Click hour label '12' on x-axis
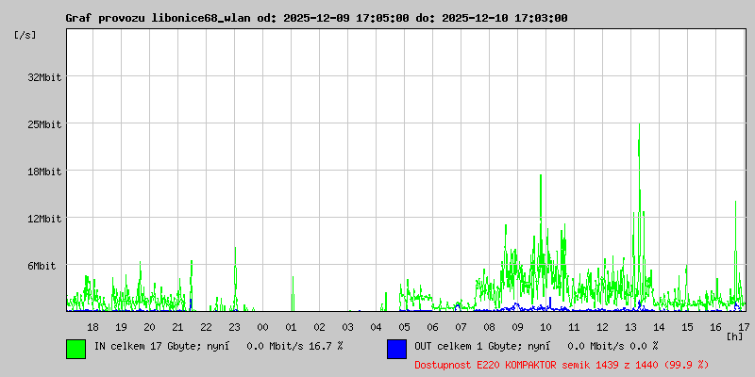 point(602,327)
